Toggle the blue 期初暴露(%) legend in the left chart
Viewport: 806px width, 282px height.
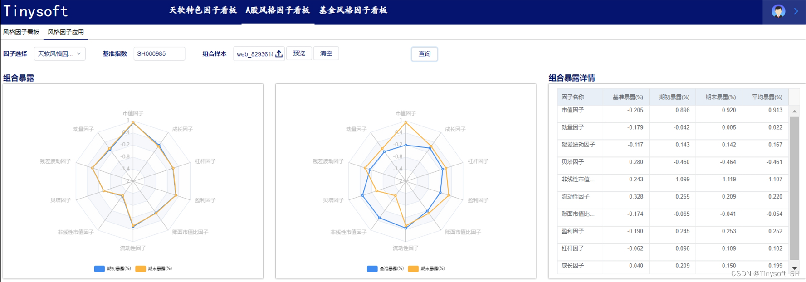112,268
